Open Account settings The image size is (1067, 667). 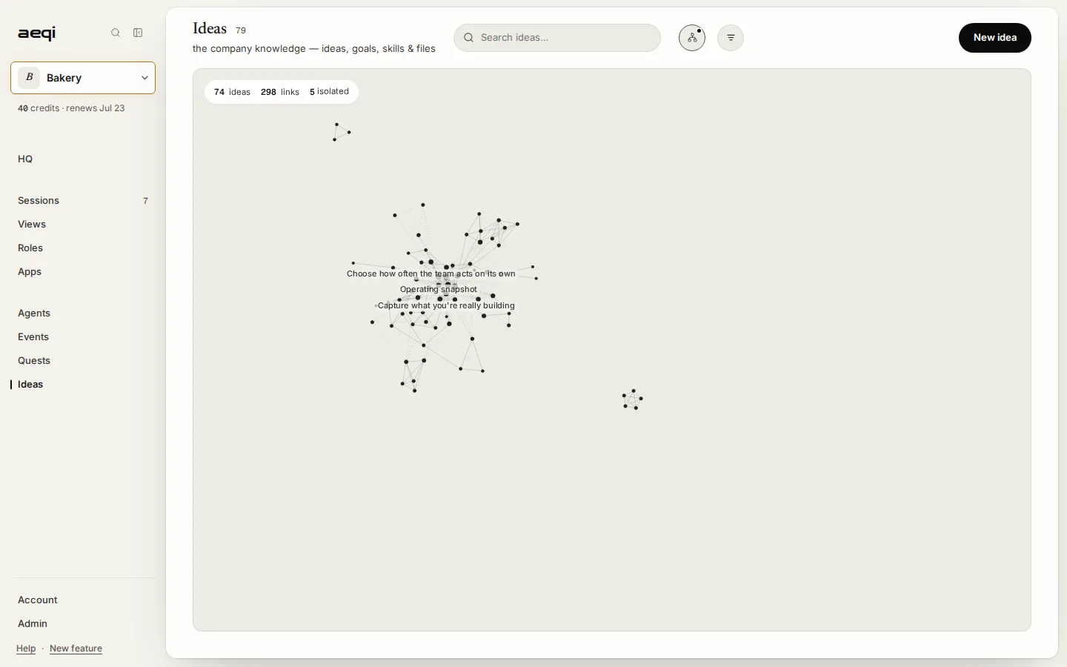tap(38, 600)
